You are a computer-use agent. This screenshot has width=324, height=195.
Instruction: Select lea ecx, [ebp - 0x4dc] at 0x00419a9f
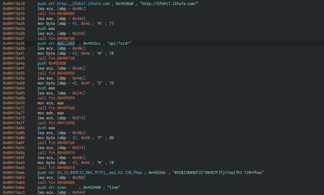(62, 157)
